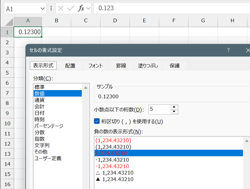Select ユーザー定義 in the category list
This screenshot has width=250, height=189.
58,158
